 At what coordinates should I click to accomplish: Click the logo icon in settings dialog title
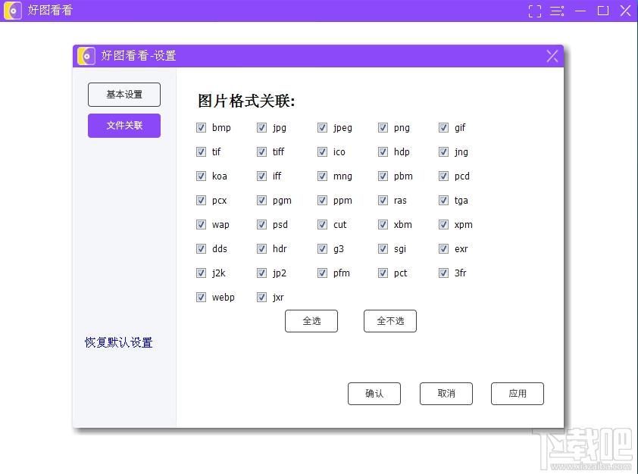(86, 56)
